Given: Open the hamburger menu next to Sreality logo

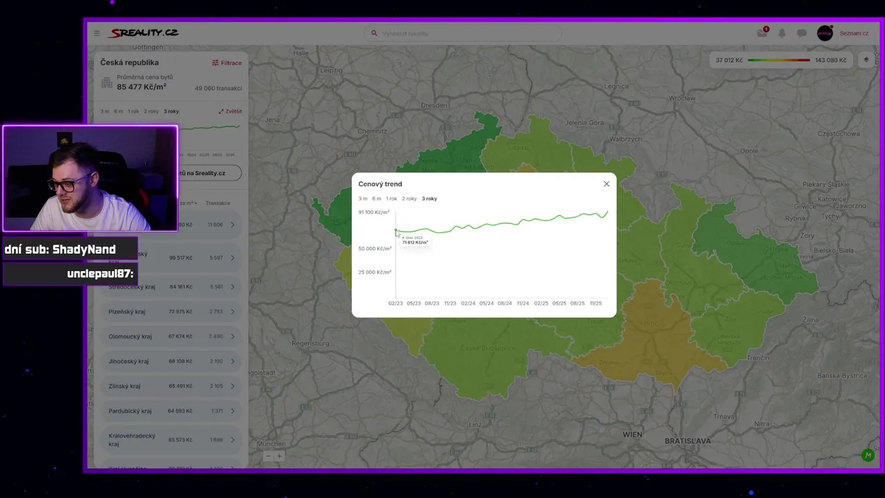Looking at the screenshot, I should coord(97,33).
